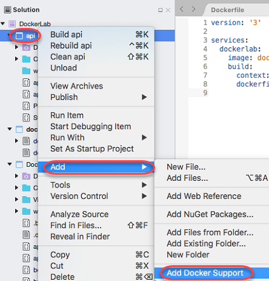Screen dimensions: 269x281
Task: Click the context: key on line 7
Action: (253, 75)
